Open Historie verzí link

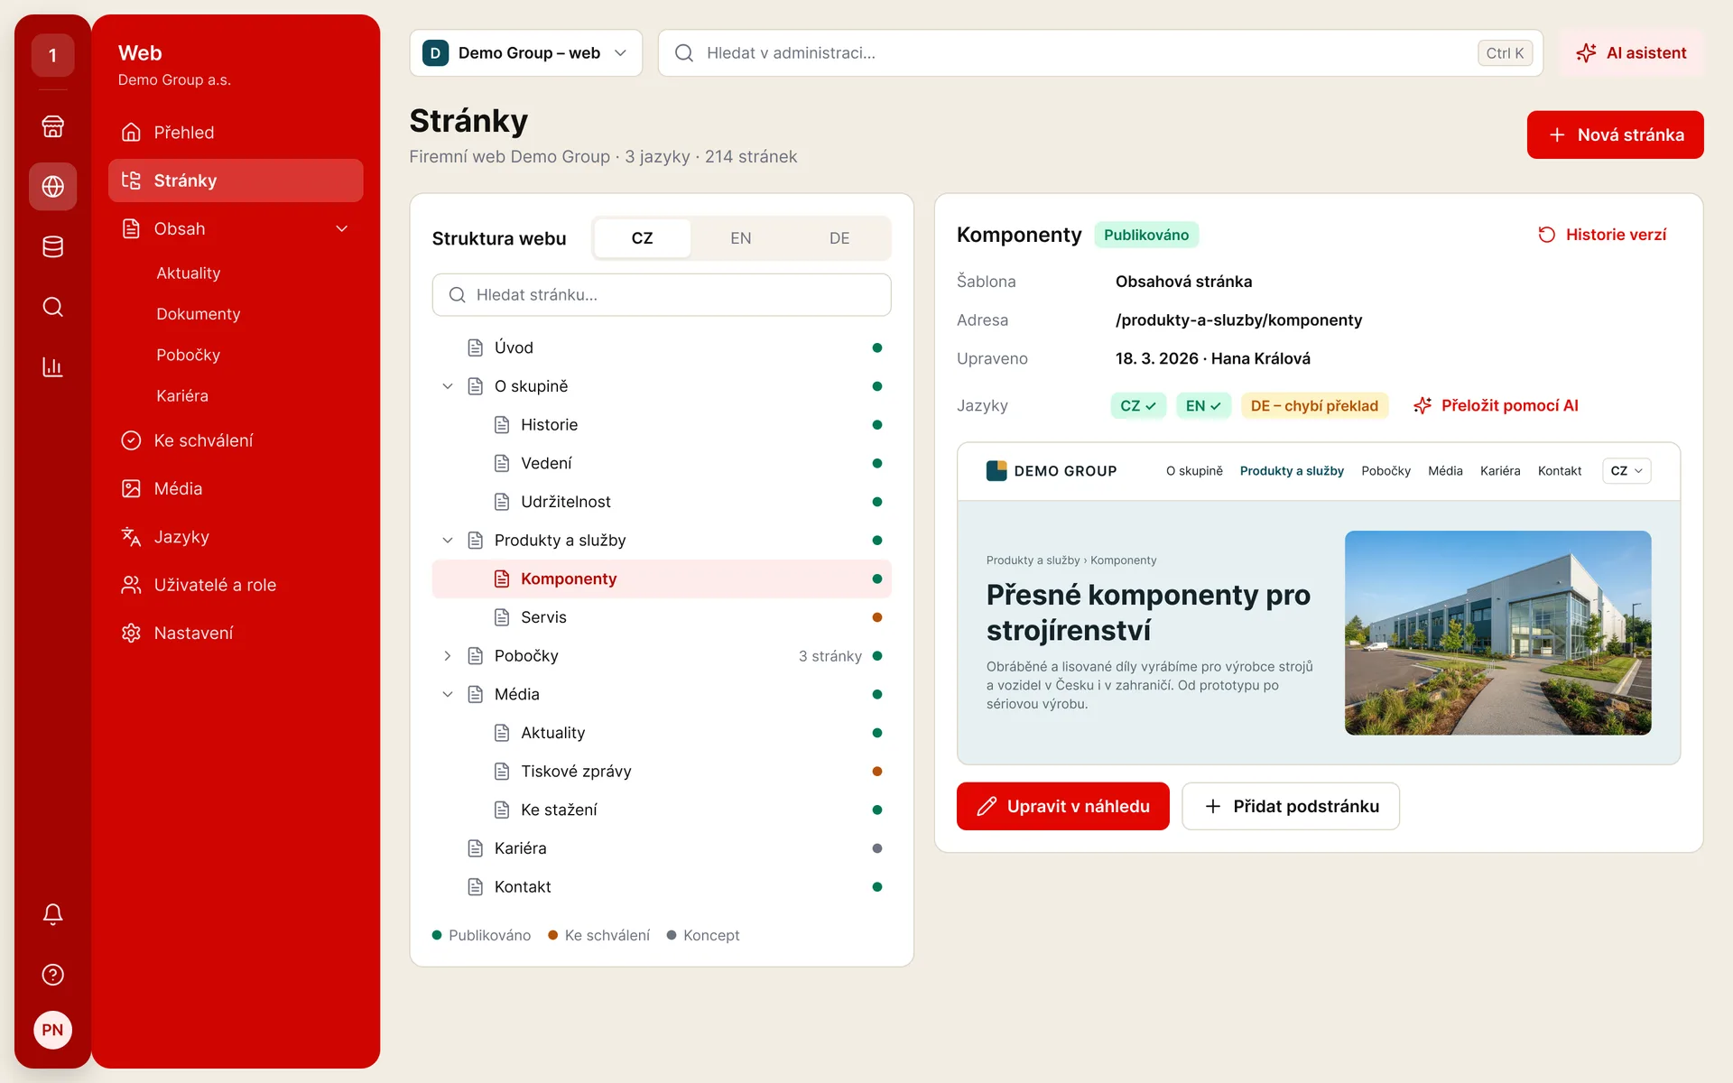click(x=1602, y=235)
